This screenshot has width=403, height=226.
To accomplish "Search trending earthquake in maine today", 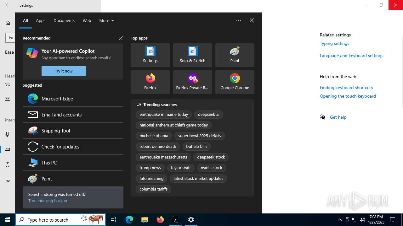I will coord(164,115).
